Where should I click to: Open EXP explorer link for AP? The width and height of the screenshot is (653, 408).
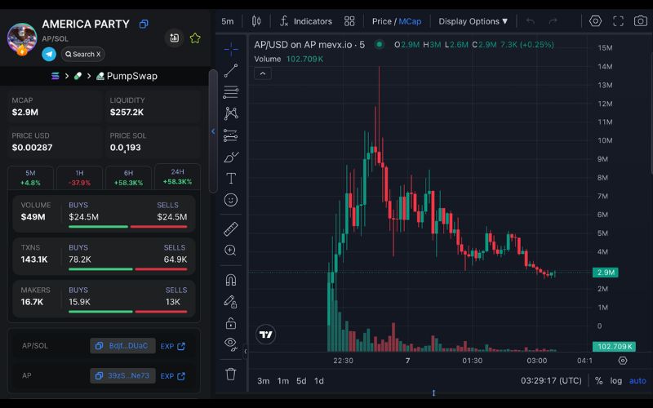coord(173,376)
